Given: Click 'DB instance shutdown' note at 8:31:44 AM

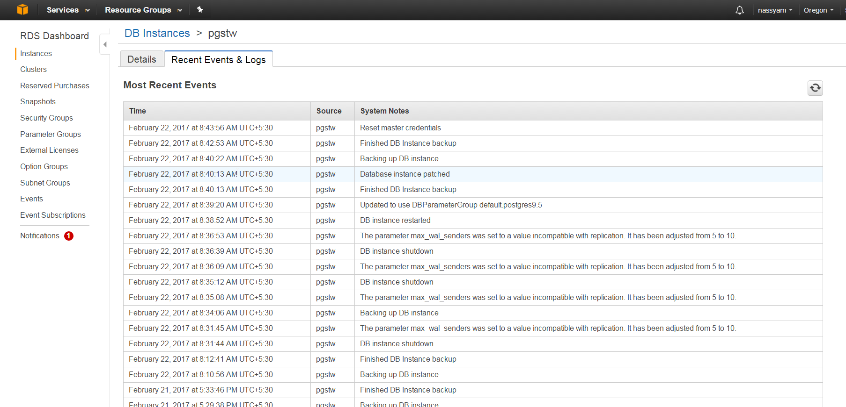Looking at the screenshot, I should pyautogui.click(x=397, y=343).
